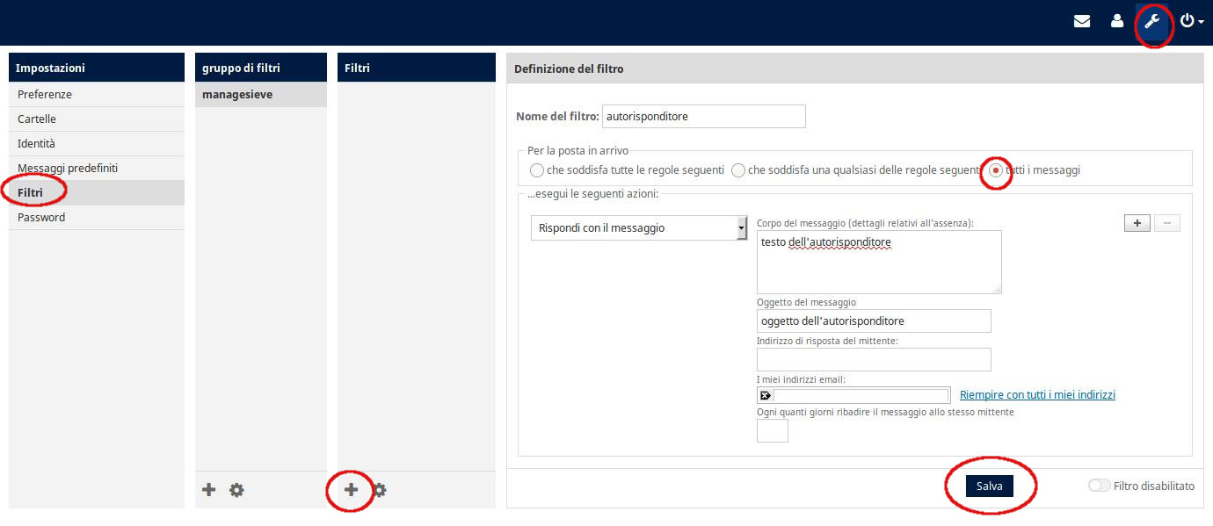1213x526 pixels.
Task: Add a new filter group with plus
Action: (x=209, y=490)
